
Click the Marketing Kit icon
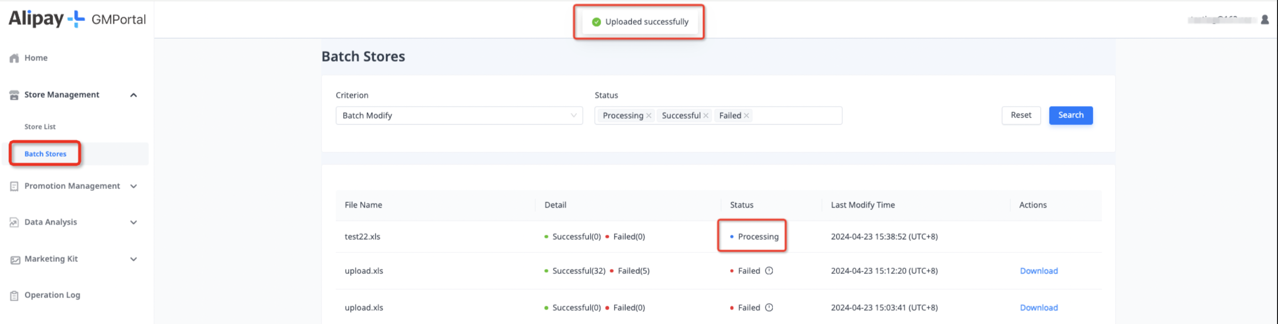tap(15, 259)
